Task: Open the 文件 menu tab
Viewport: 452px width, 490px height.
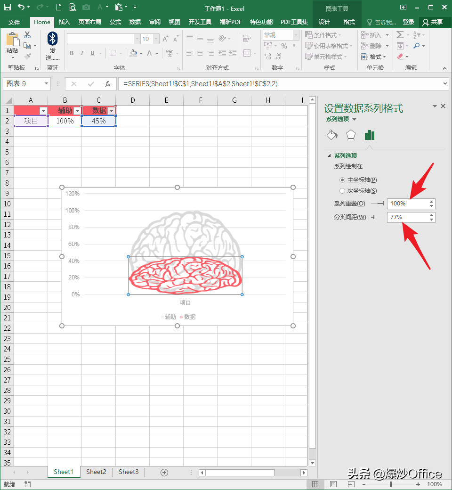Action: [x=14, y=22]
